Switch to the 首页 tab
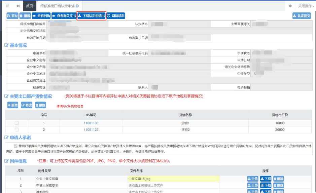316x193 pixels. (x=30, y=6)
